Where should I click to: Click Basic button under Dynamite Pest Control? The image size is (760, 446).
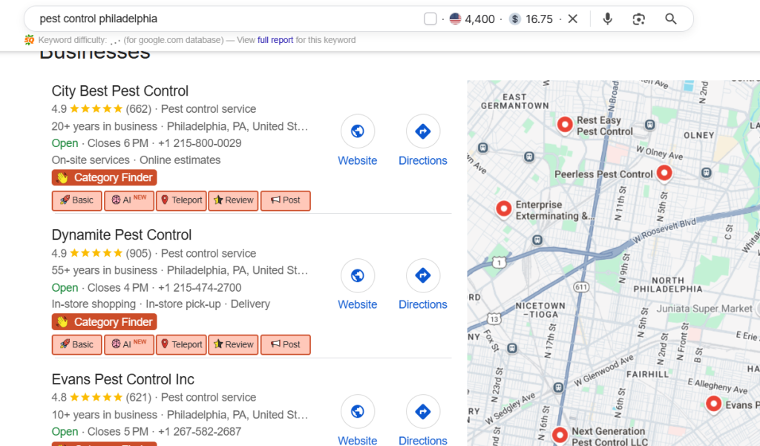point(76,344)
